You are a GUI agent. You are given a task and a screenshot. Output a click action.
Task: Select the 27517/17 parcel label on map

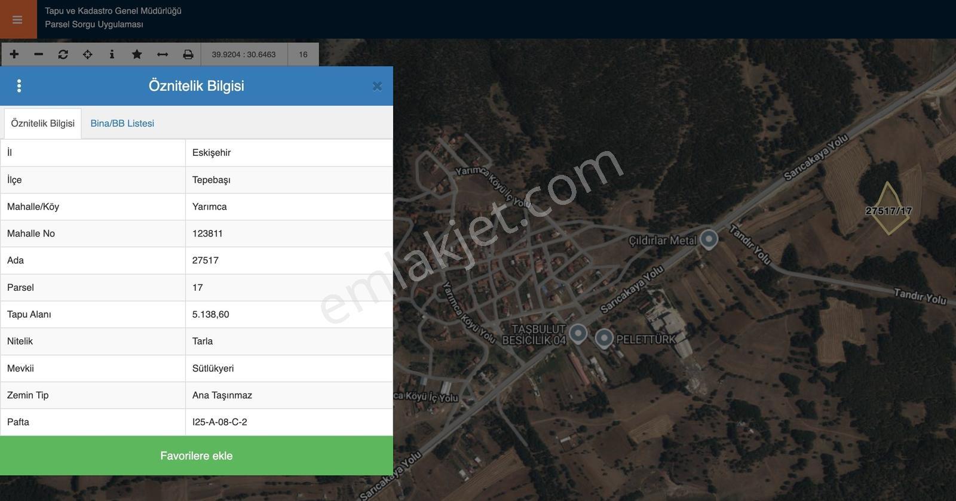pos(888,211)
